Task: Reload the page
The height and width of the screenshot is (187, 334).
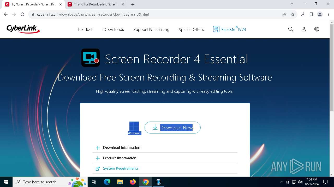Action: tap(22, 14)
